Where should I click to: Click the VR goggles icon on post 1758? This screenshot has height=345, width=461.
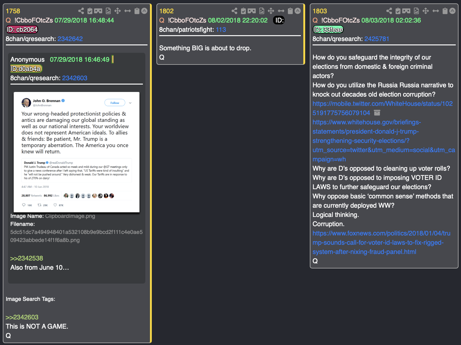pos(98,11)
